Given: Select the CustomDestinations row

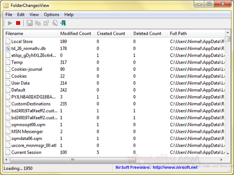Looking at the screenshot, I should coord(114,104).
